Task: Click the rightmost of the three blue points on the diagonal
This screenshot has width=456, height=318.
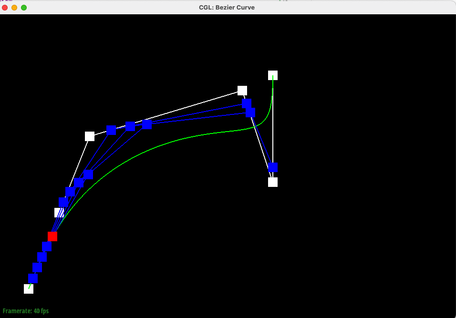Action: tap(147, 124)
